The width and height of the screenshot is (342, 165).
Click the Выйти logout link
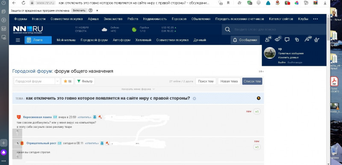[282, 62]
